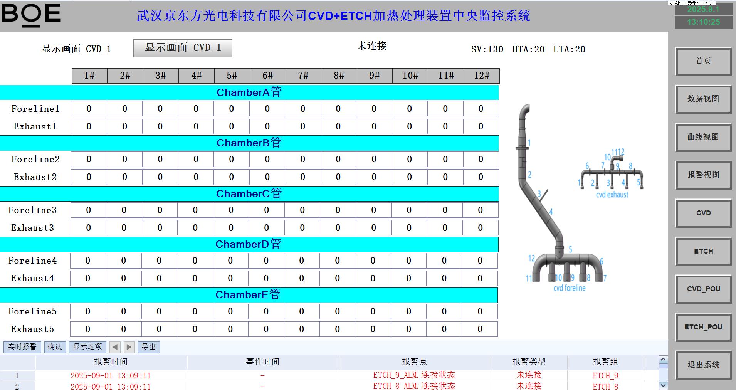Screen dimensions: 736x390
Task: Open the CVD_POU page
Action: (703, 289)
